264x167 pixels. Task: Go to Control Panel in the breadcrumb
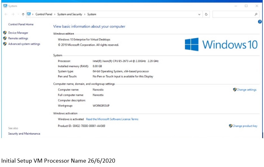point(44,14)
